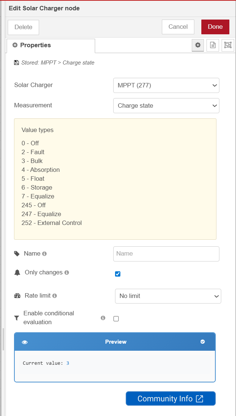Click the filter funnel icon
This screenshot has width=236, height=416.
pyautogui.click(x=17, y=318)
